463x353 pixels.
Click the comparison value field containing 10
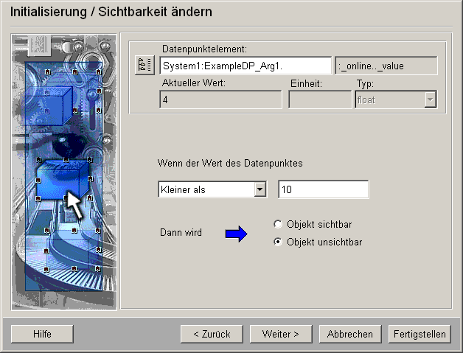click(324, 189)
